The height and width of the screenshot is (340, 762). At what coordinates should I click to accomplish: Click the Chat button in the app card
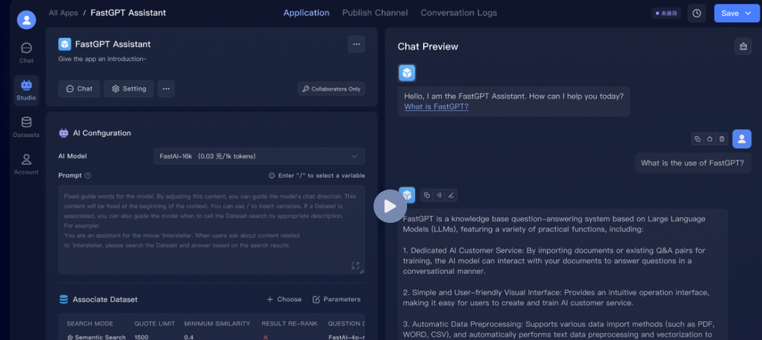[79, 89]
